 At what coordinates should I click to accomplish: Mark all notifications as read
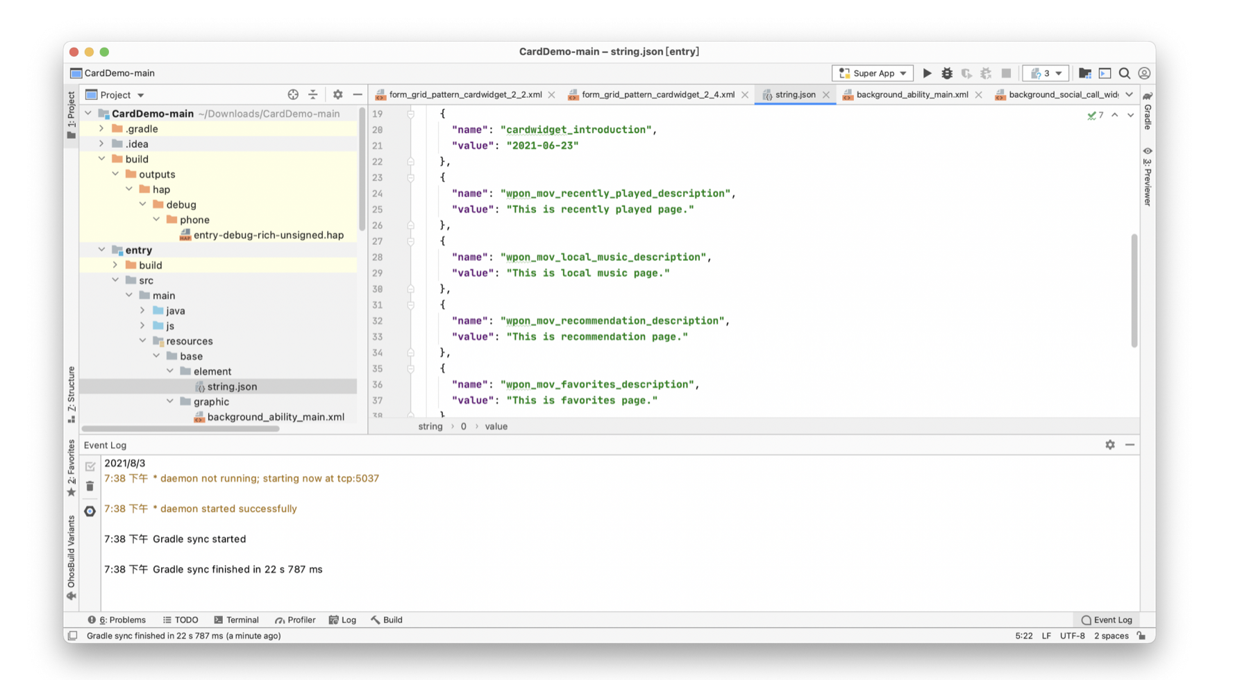pos(90,466)
